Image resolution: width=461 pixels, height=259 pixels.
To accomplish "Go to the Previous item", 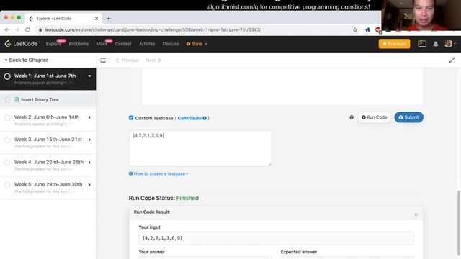I will coord(127,60).
